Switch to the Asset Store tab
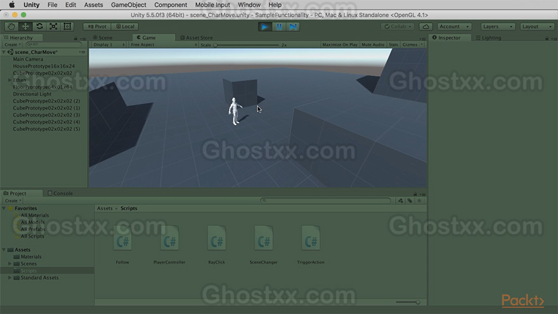 (197, 37)
